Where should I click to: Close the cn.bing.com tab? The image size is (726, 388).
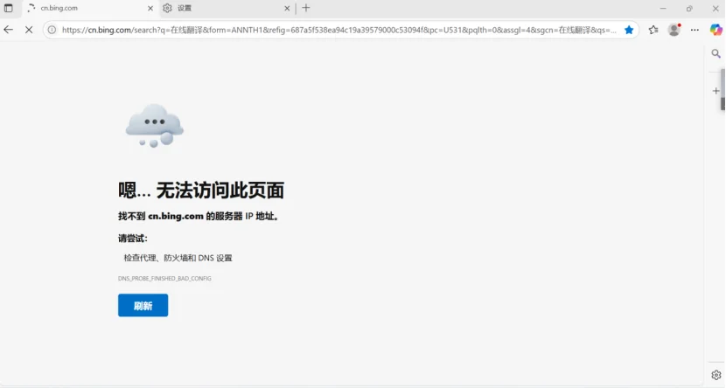[x=150, y=9]
